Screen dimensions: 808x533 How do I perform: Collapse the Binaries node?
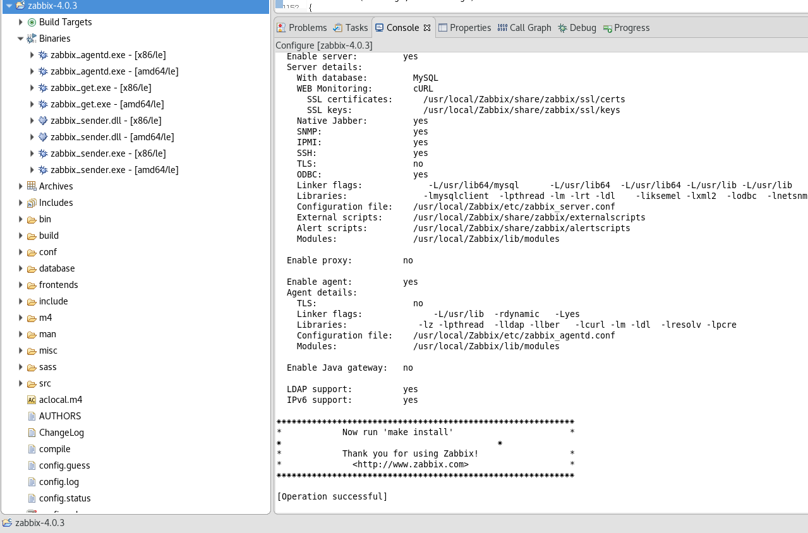tap(21, 39)
